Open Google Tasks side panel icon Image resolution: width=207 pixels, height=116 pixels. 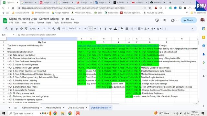(x=203, y=46)
